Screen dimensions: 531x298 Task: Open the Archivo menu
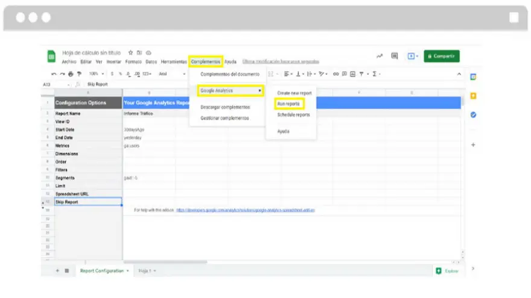click(x=69, y=61)
